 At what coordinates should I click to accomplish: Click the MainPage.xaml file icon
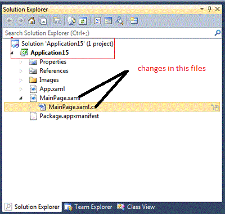tap(33, 98)
